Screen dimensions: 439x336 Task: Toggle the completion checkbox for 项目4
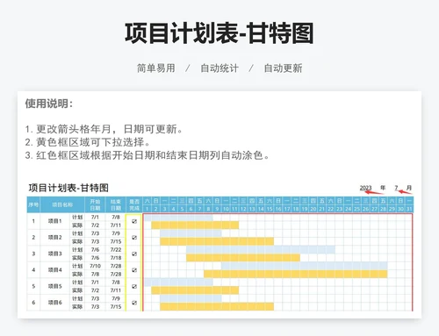(134, 270)
